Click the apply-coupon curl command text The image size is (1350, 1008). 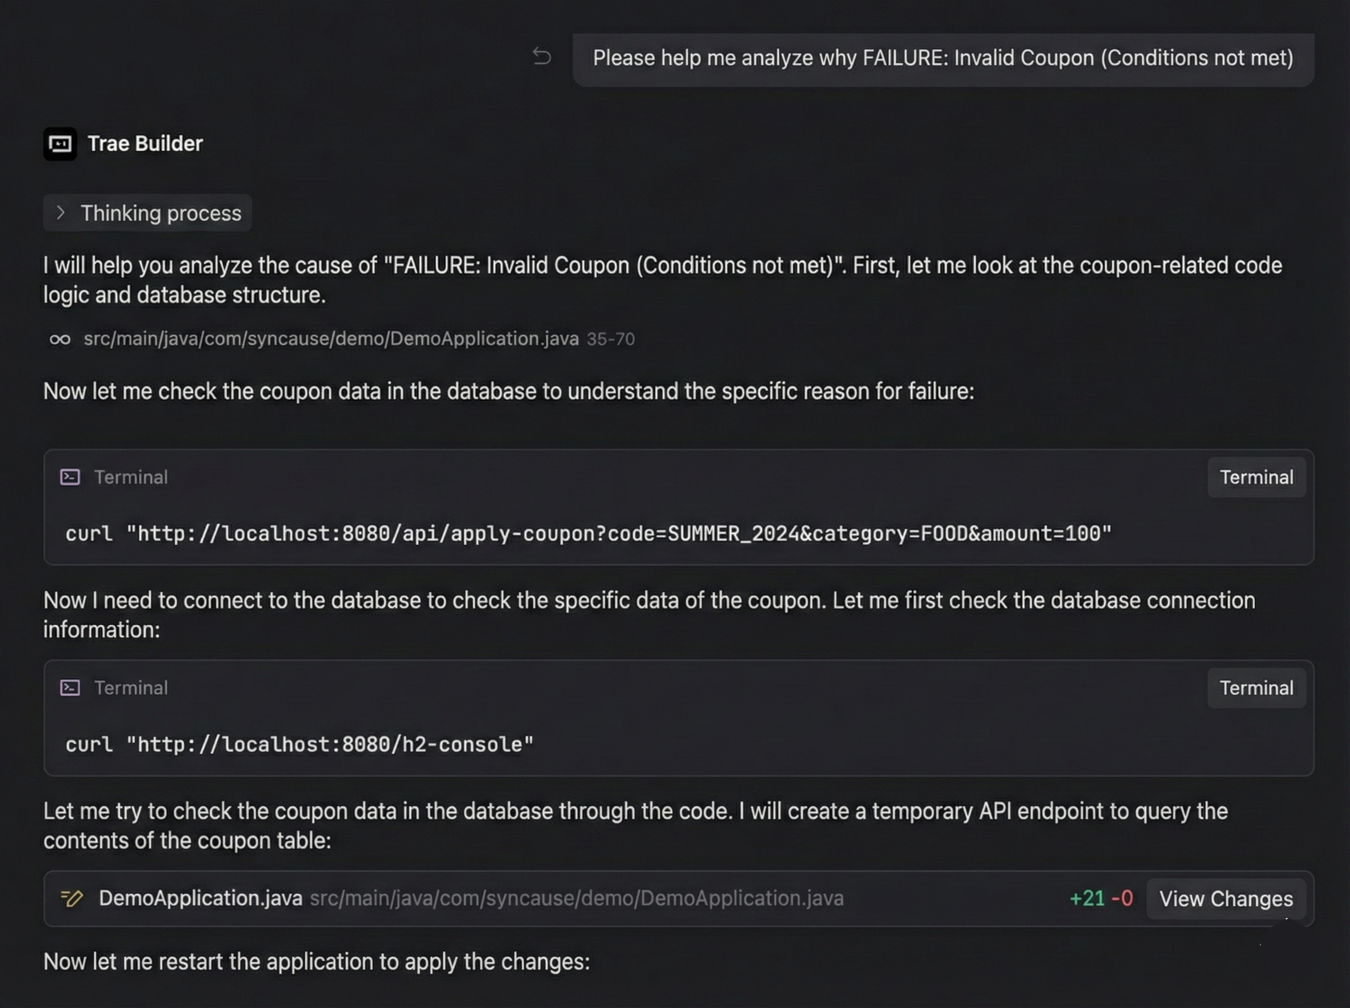[x=588, y=534]
